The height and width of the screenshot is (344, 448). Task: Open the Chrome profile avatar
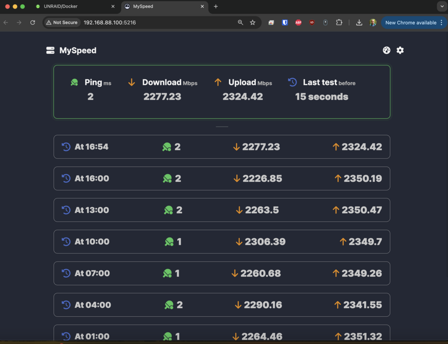pyautogui.click(x=373, y=22)
